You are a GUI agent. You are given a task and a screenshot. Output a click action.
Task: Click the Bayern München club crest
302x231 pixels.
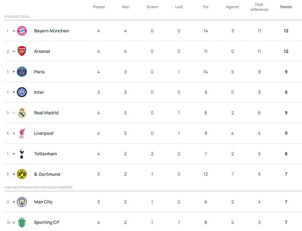click(x=22, y=31)
